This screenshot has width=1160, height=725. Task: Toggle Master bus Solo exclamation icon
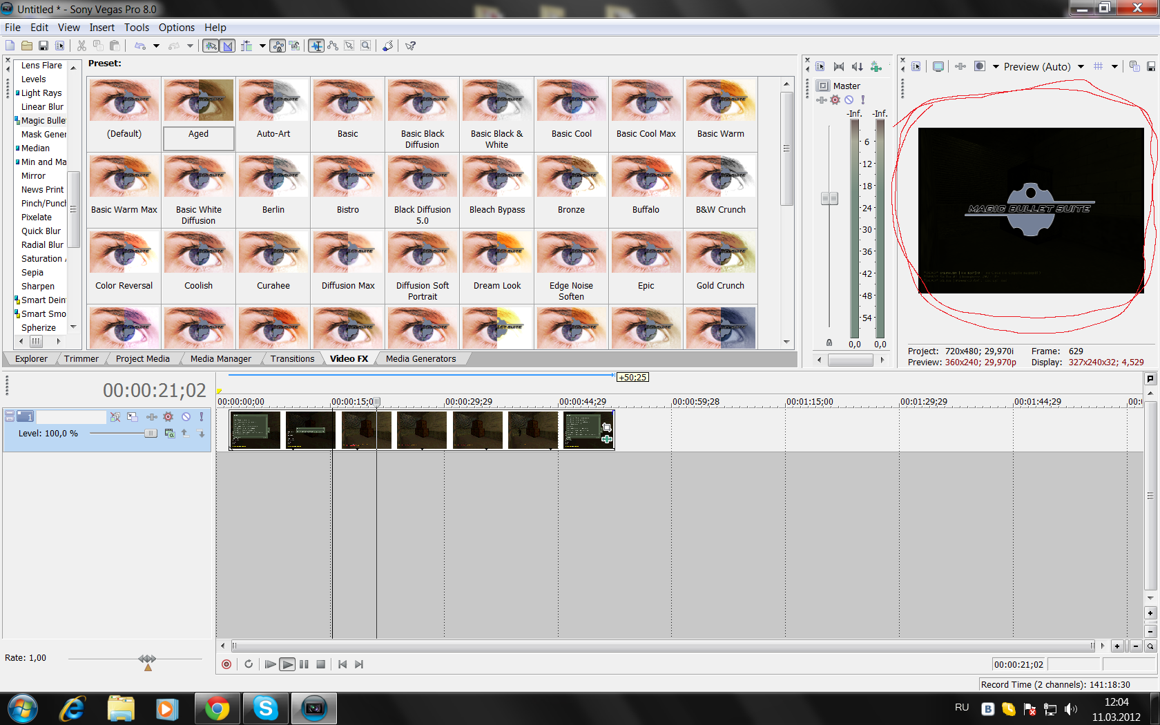click(x=863, y=100)
